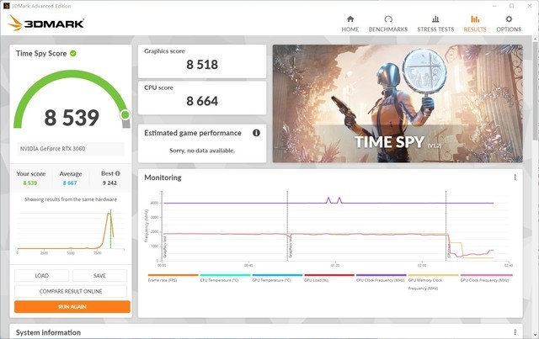Click the orange RUN AGAIN button

click(x=72, y=307)
